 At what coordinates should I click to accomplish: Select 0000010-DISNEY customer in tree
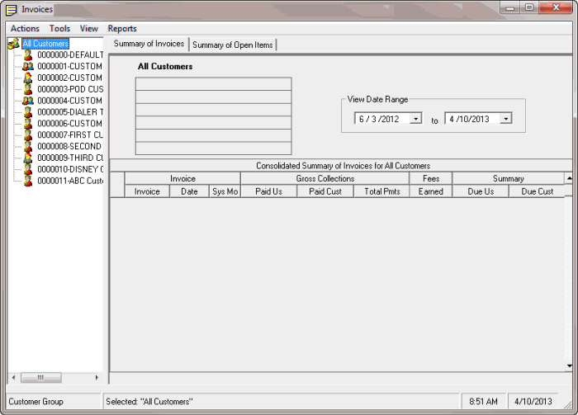click(70, 169)
